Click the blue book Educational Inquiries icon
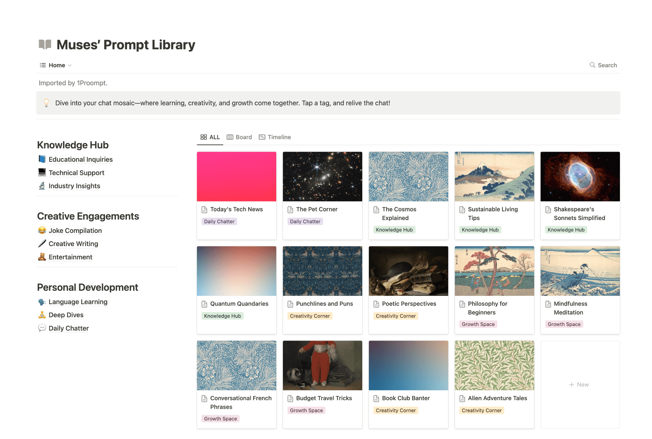Screen dimensions: 652x439 (42, 159)
